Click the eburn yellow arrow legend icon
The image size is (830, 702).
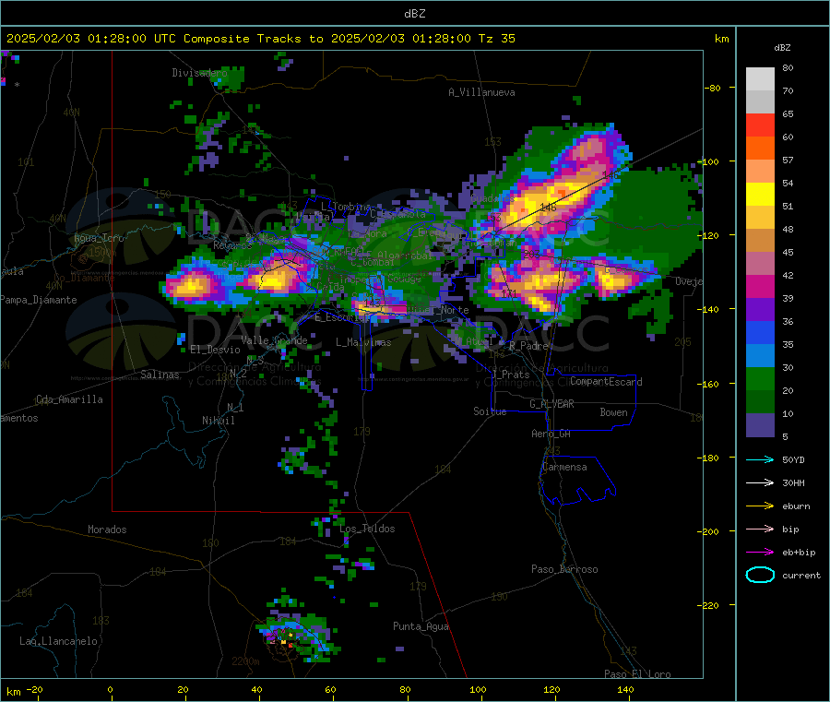tap(760, 506)
